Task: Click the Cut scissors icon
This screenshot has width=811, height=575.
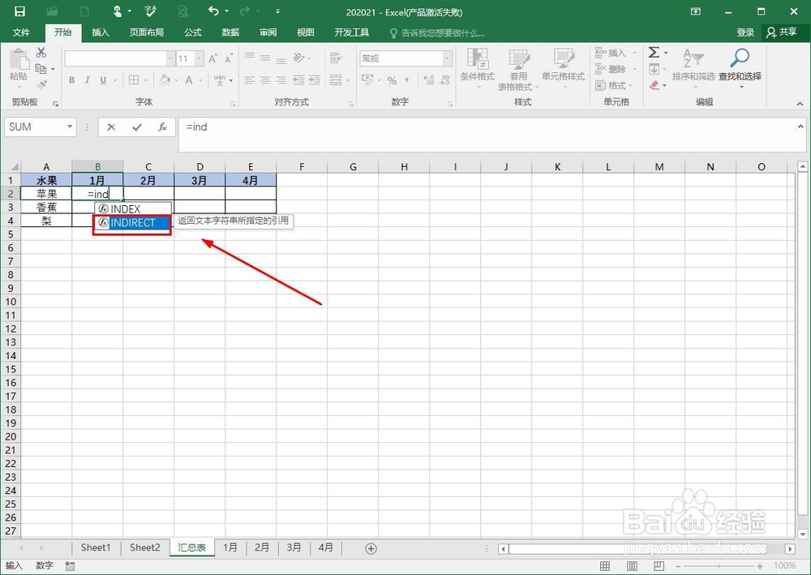Action: click(41, 52)
